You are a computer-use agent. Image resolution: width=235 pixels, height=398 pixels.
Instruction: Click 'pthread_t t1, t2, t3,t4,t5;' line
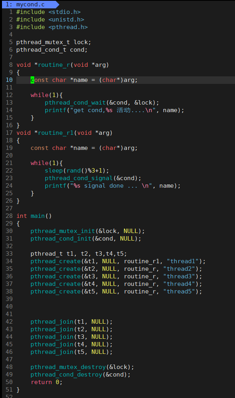pyautogui.click(x=79, y=254)
